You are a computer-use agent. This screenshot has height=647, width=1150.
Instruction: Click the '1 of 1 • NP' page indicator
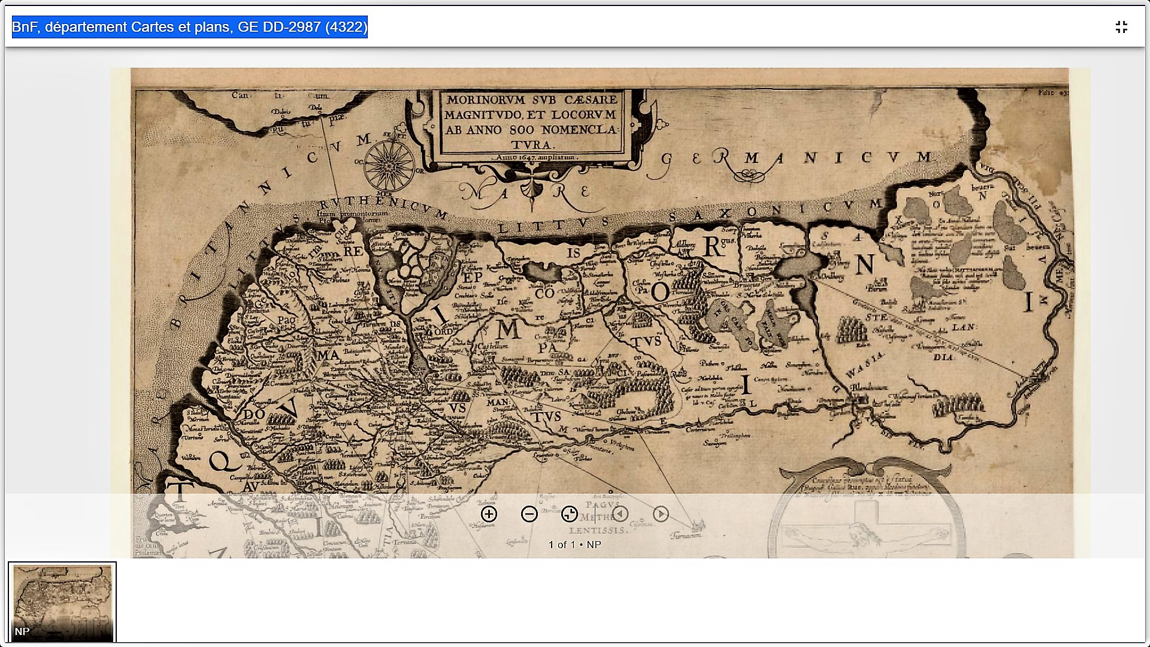pyautogui.click(x=574, y=545)
